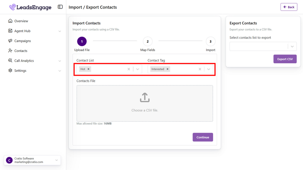
Task: Click the upload arrow icon
Action: (x=145, y=97)
